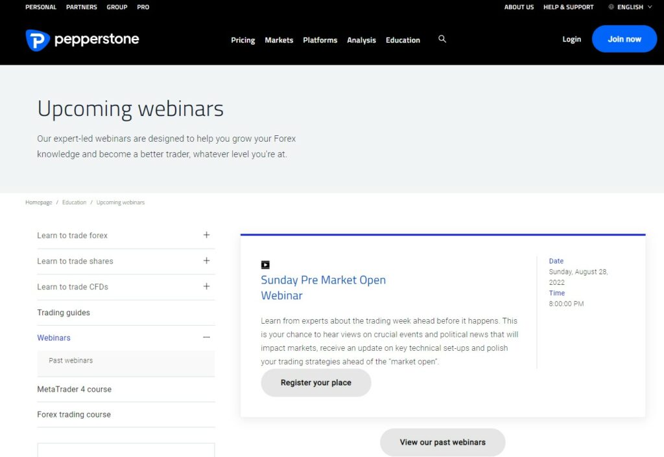This screenshot has width=664, height=457.
Task: Click the Join now button
Action: coord(624,39)
